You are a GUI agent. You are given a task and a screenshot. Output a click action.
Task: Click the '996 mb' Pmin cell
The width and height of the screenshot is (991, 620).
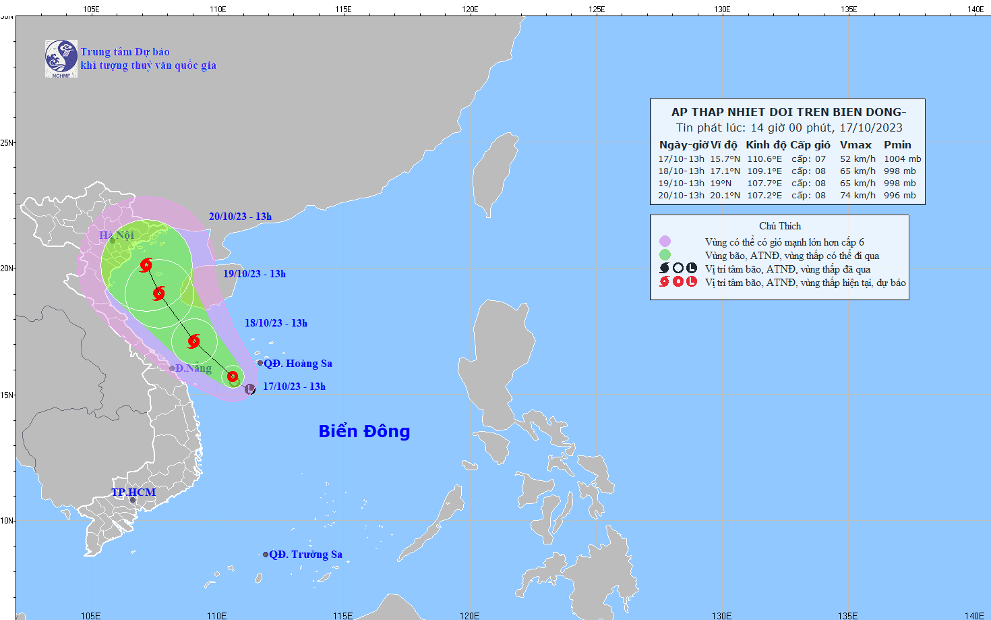(x=900, y=196)
